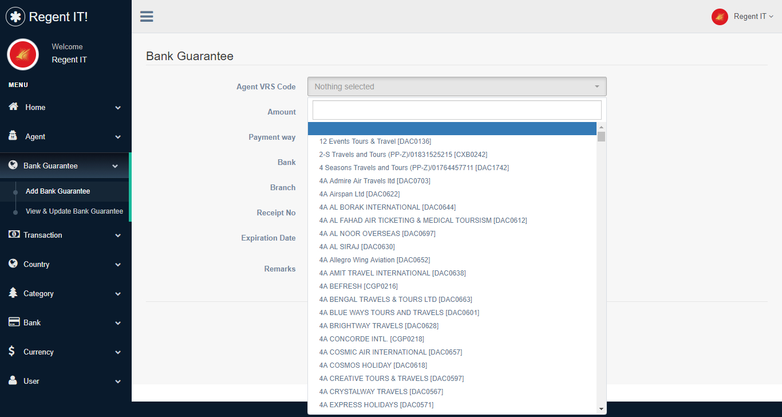Image resolution: width=782 pixels, height=417 pixels.
Task: Collapse the Bank Guarantee menu chevron
Action: pos(115,166)
